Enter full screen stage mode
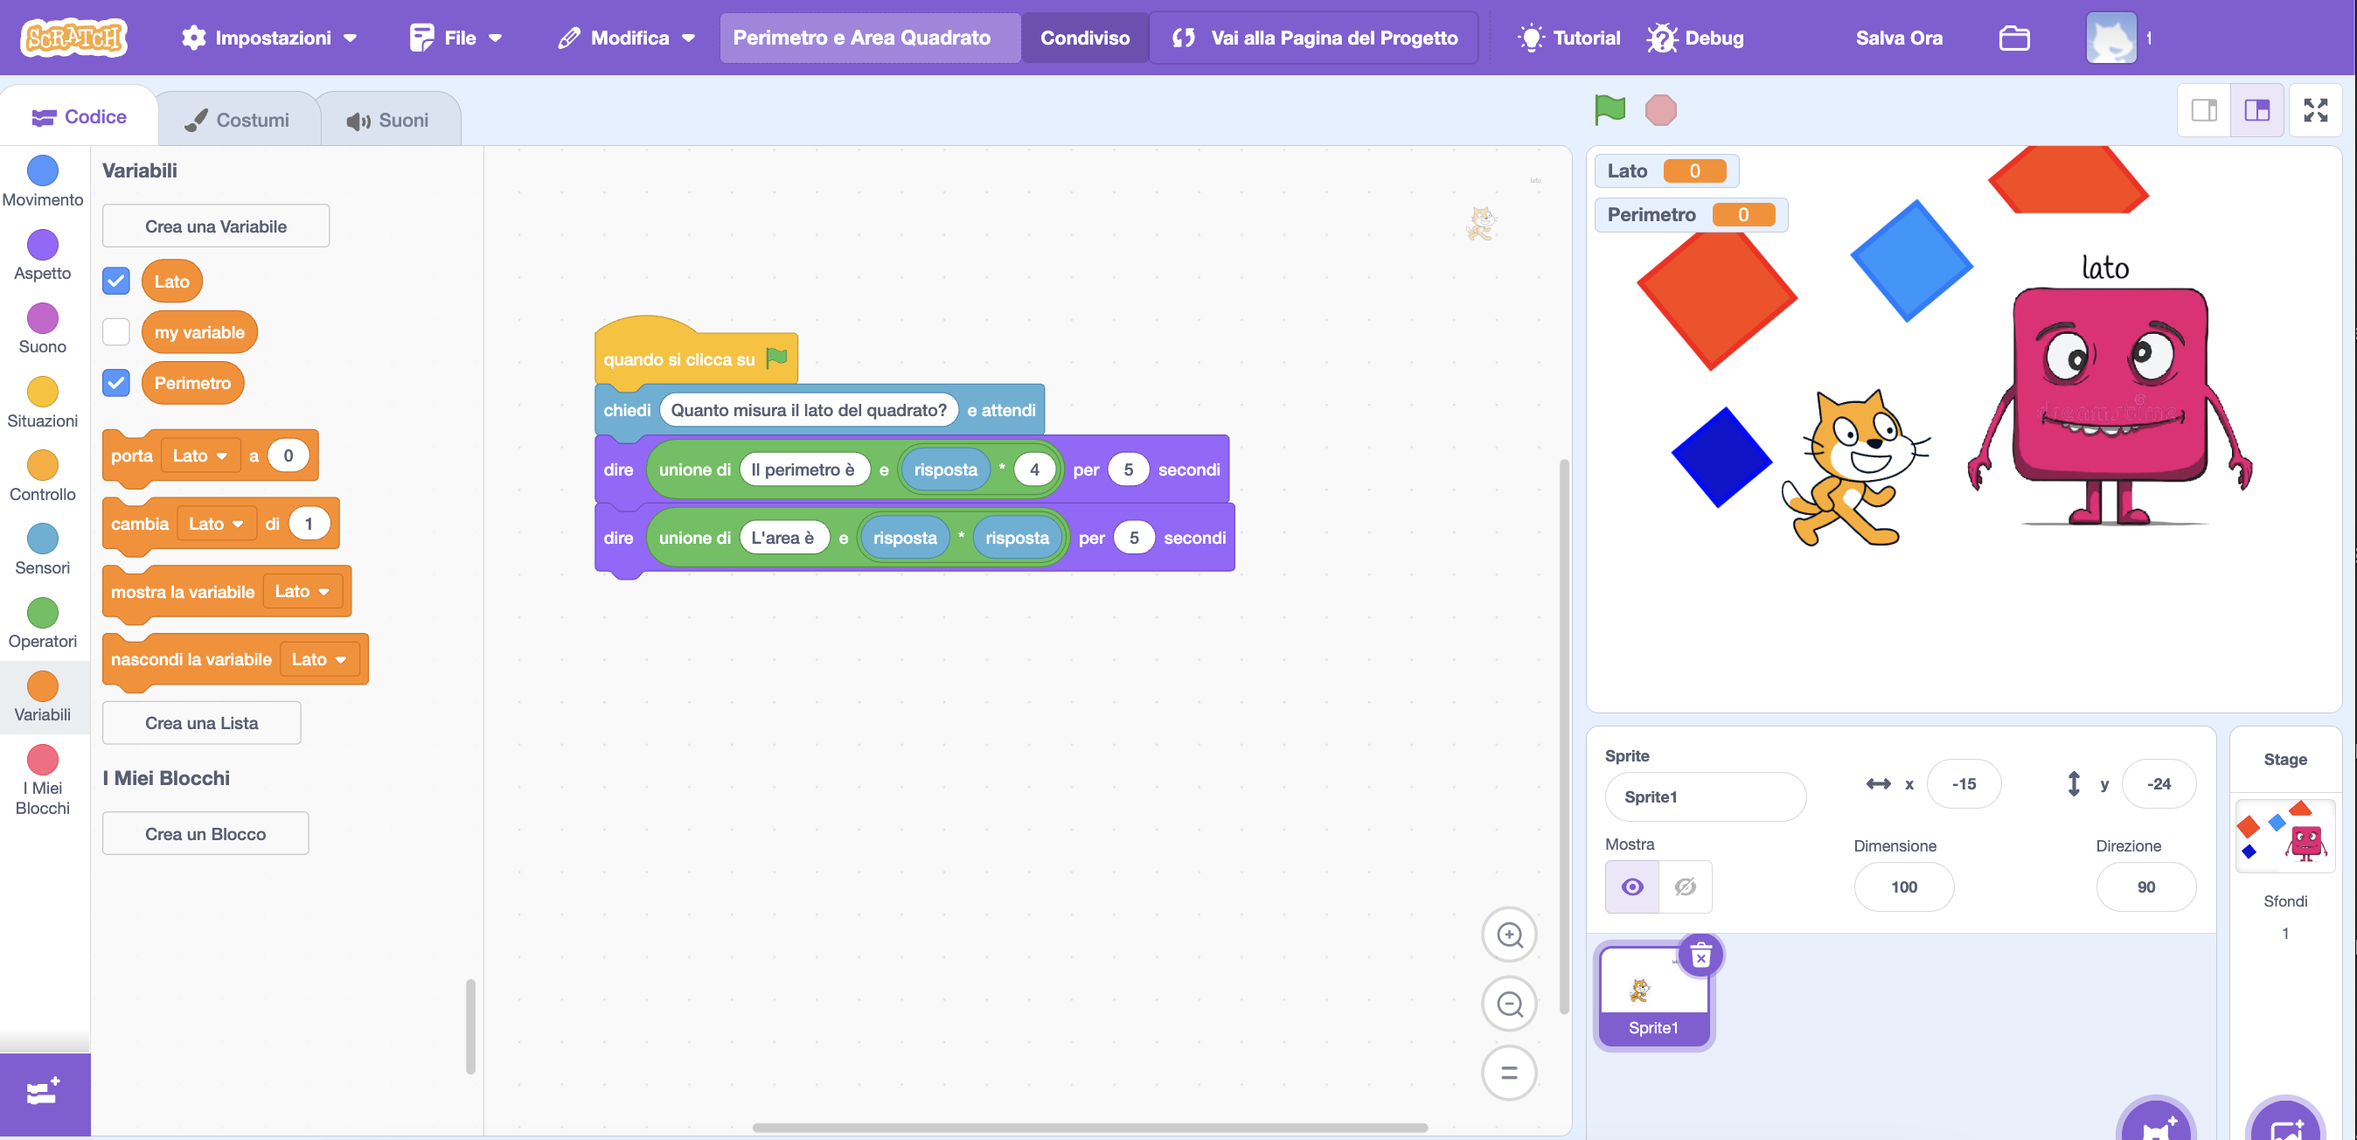The image size is (2357, 1140). click(x=2316, y=111)
